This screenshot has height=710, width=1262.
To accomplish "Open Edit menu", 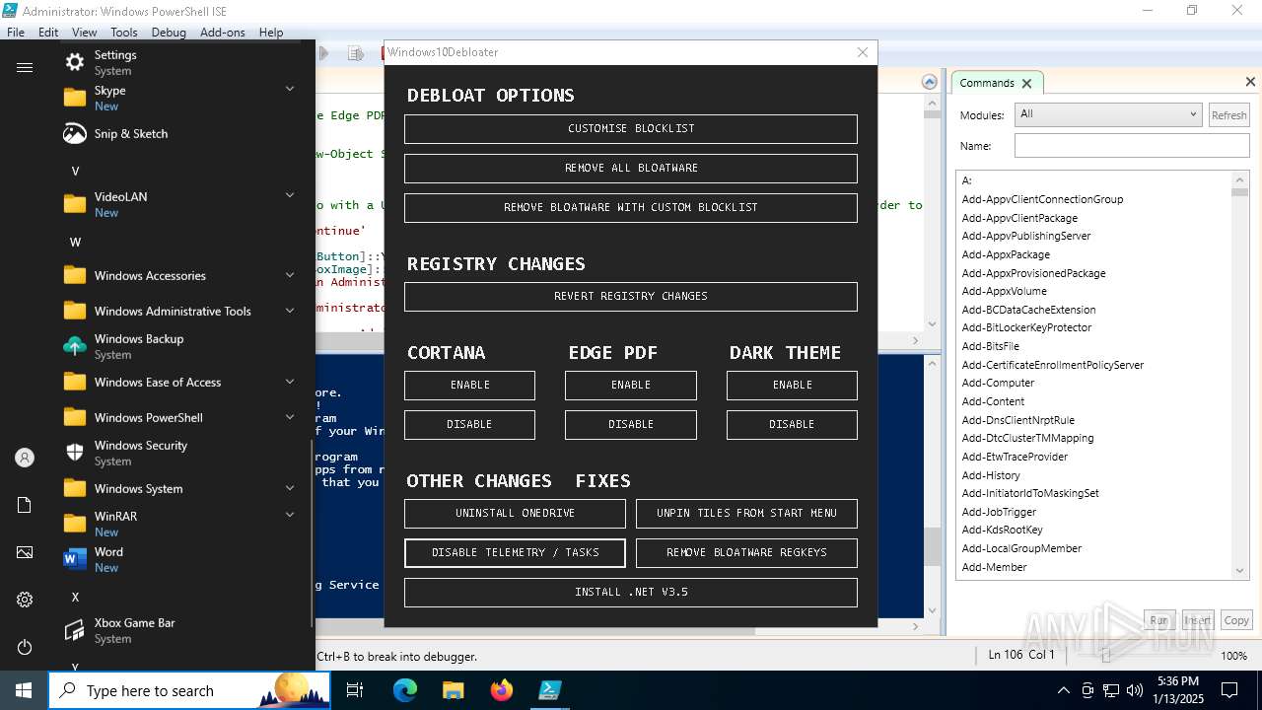I will pos(48,32).
